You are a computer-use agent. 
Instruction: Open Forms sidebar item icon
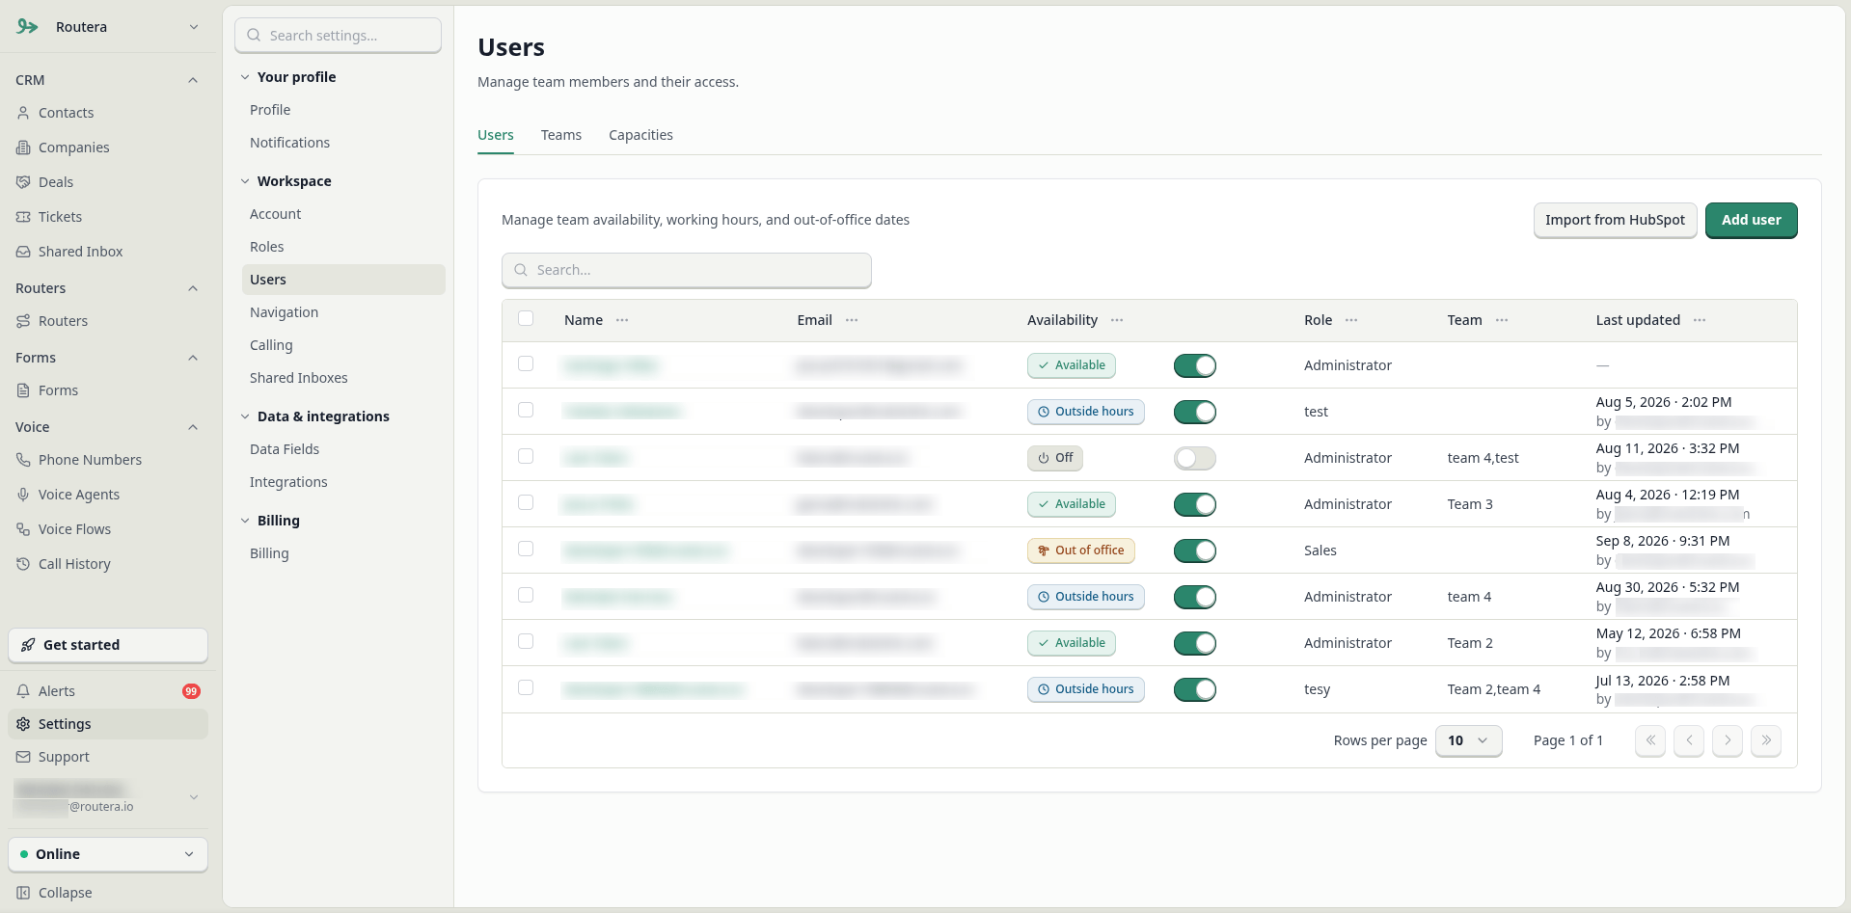(x=23, y=390)
